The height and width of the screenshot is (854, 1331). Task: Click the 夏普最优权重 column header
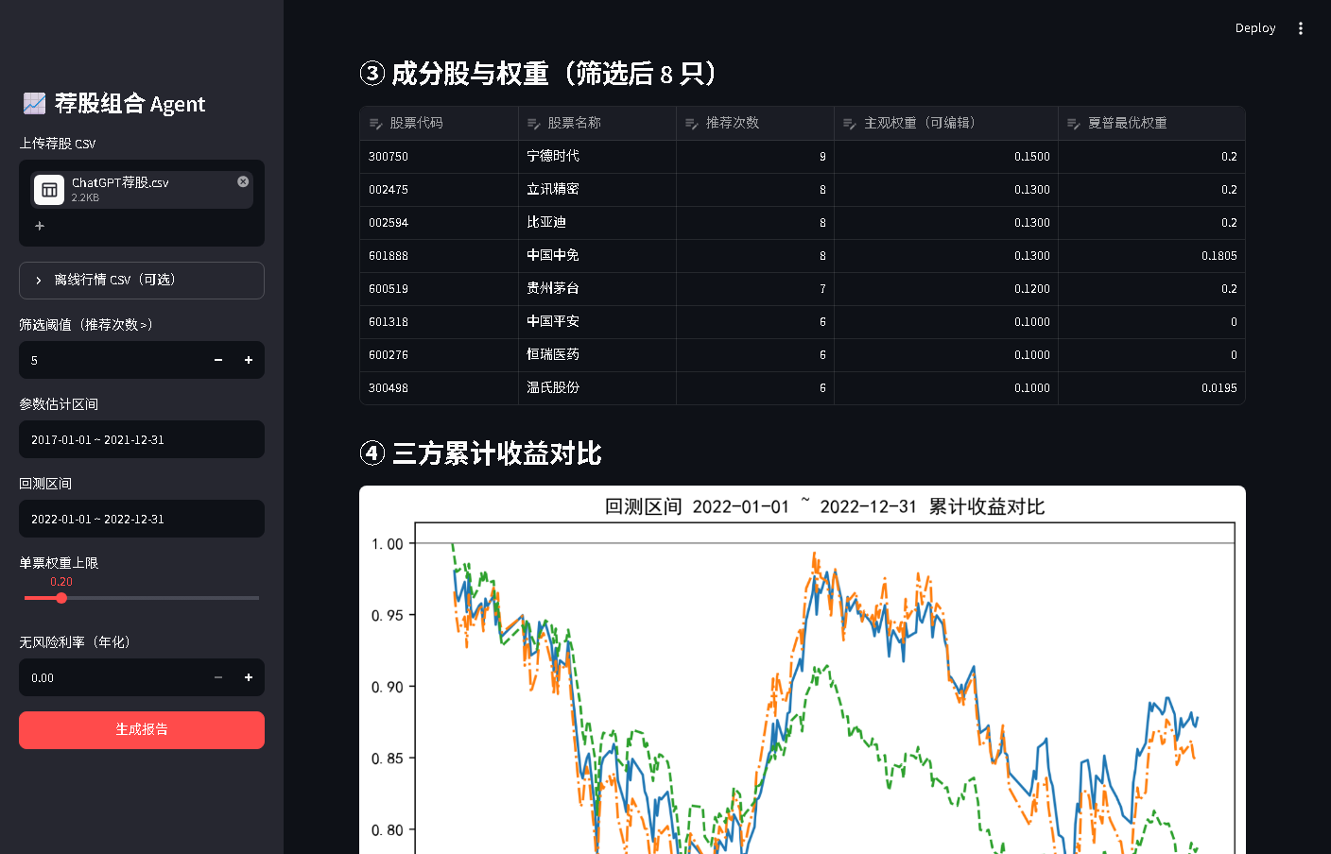coord(1151,123)
